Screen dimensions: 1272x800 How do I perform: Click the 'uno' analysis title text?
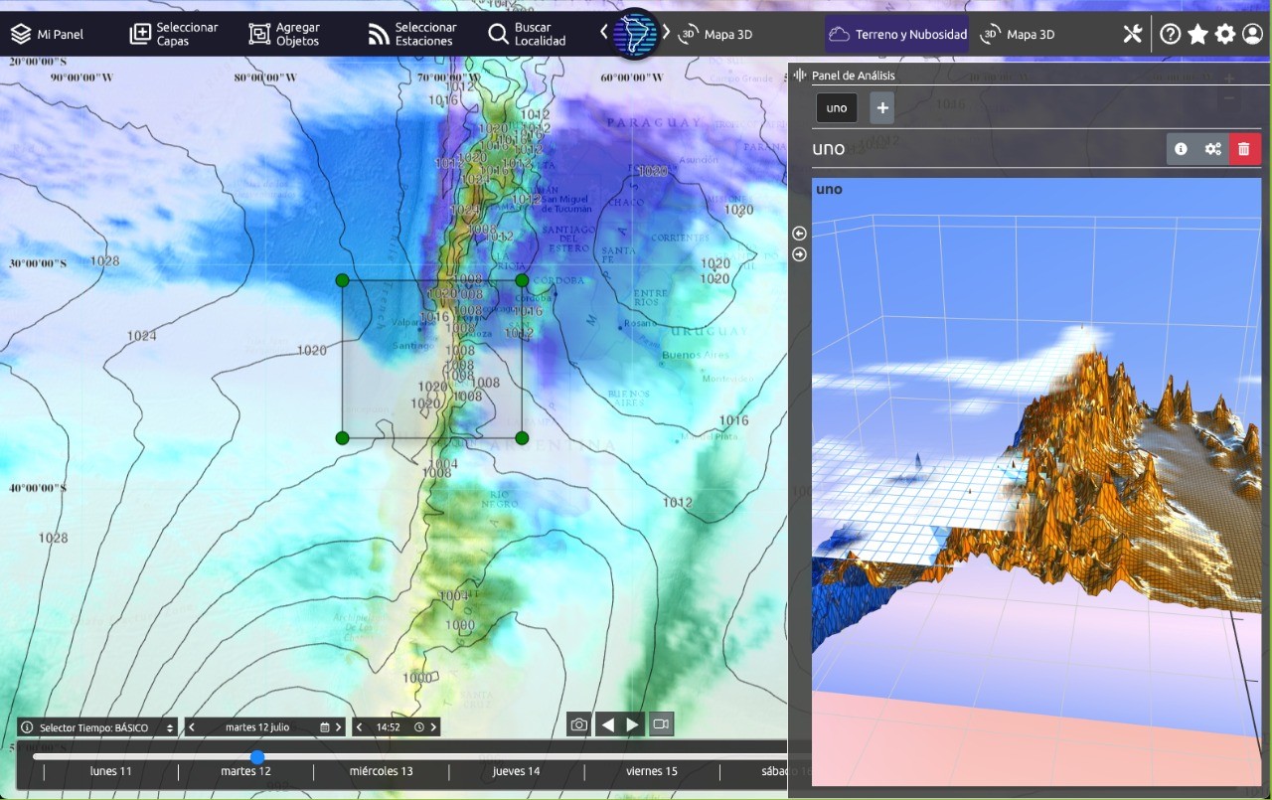(829, 149)
